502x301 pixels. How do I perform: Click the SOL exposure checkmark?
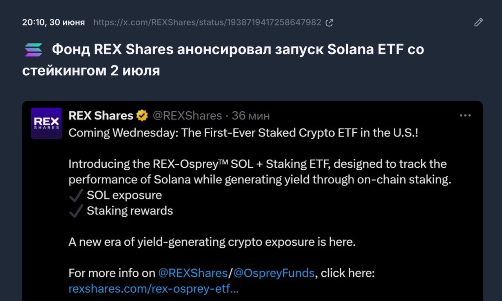76,195
